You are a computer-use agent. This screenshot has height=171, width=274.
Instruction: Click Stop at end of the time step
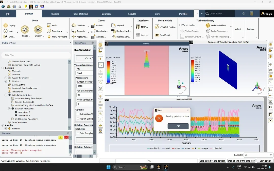point(241,161)
